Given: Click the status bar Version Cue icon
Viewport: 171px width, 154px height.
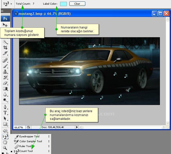Looking at the screenshot, I should pos(28,127).
